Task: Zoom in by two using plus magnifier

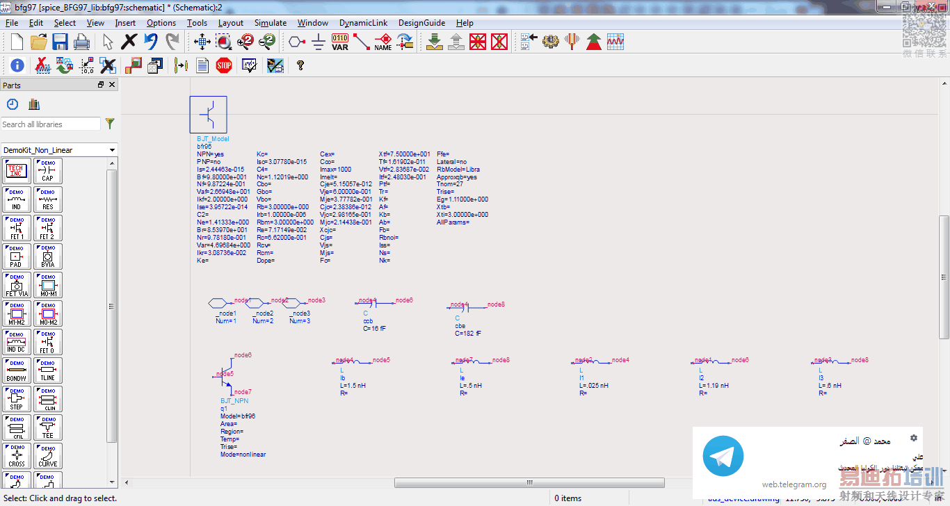Action: coord(245,42)
